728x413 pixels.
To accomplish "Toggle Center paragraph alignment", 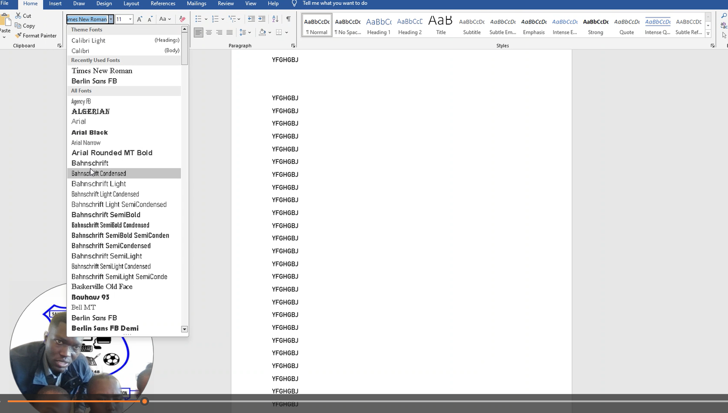I will coord(209,32).
